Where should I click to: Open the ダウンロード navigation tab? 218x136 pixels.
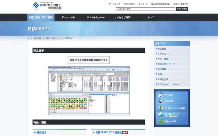(x=68, y=17)
